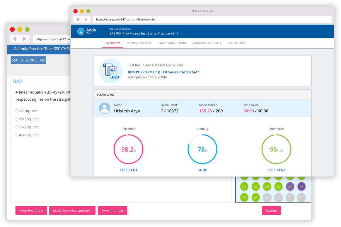The height and width of the screenshot is (227, 341).
Task: Select the SSC CHSL PRELIMS section tab
Action: click(28, 60)
